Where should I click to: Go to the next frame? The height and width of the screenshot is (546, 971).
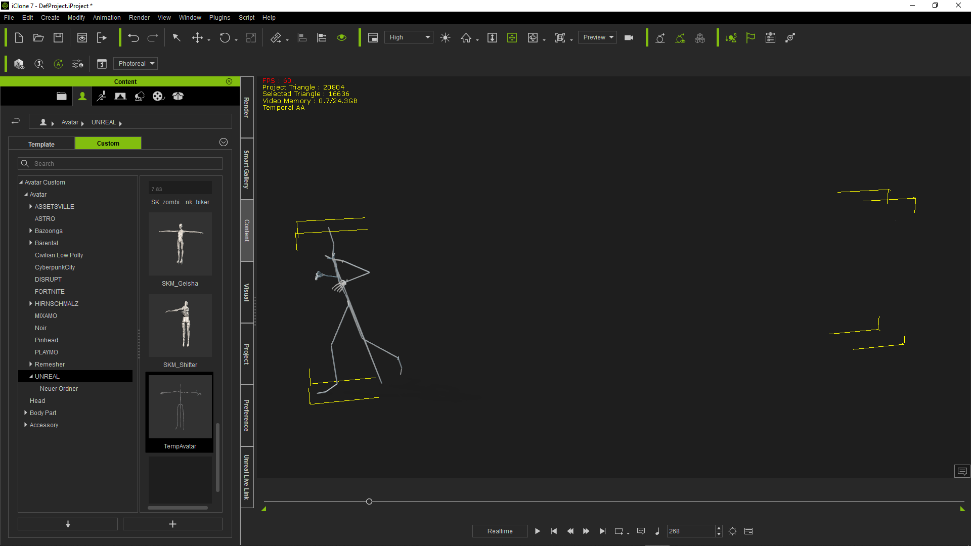(x=586, y=531)
